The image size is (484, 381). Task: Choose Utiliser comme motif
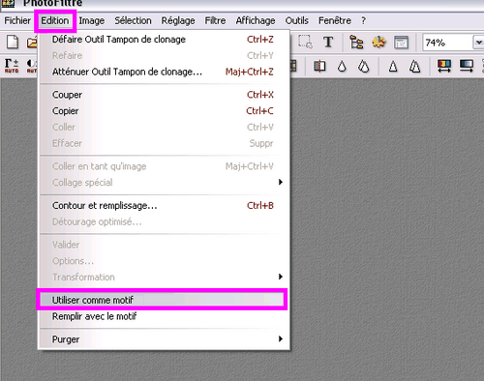[163, 300]
